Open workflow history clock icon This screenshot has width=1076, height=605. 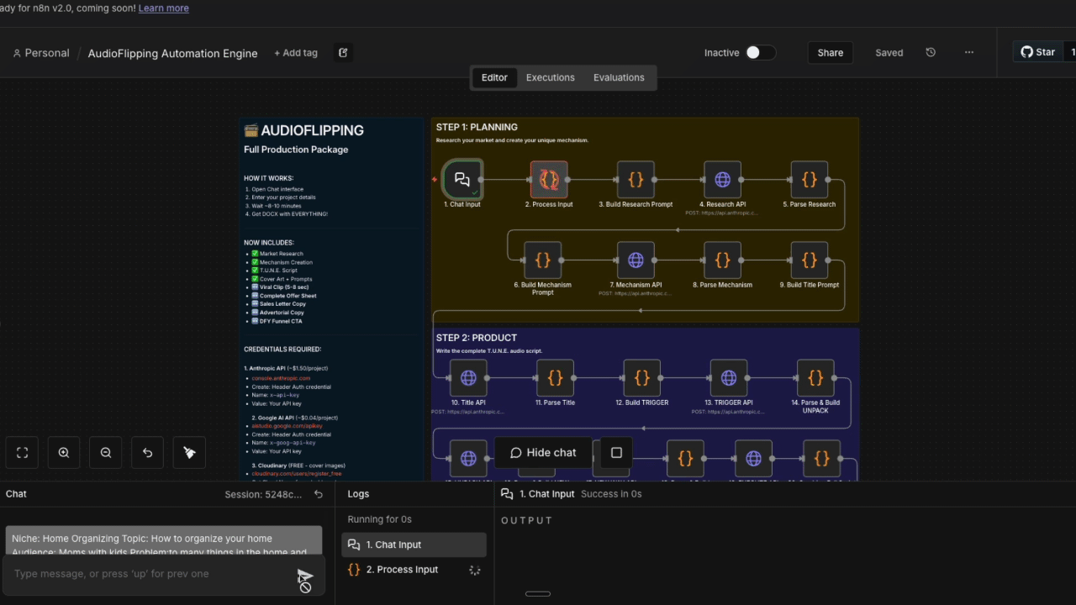[931, 52]
